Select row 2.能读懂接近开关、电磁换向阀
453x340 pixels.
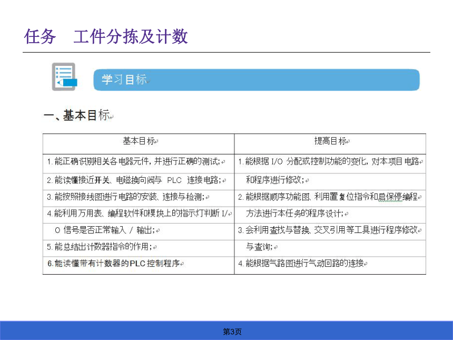(139, 181)
